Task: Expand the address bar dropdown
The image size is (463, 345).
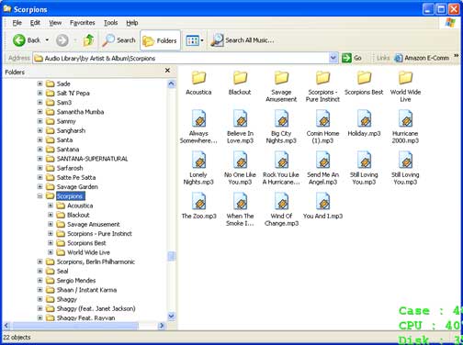Action: [333, 58]
